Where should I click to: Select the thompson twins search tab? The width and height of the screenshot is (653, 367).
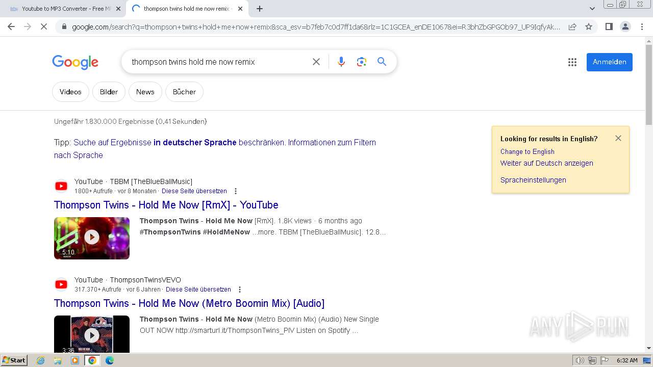(x=187, y=9)
